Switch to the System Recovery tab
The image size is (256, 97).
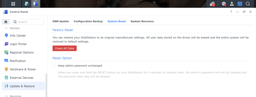click(142, 21)
